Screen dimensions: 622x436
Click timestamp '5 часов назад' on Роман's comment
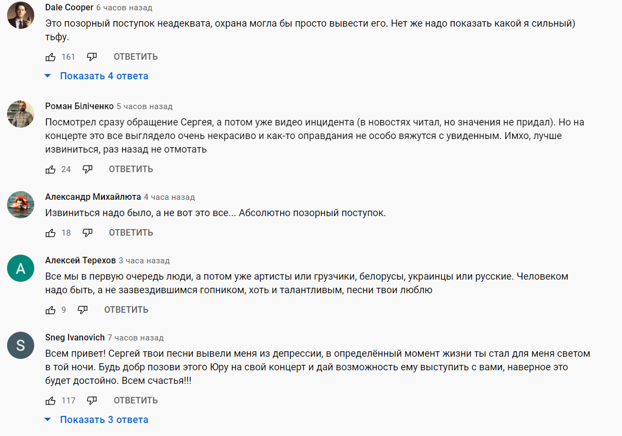click(x=144, y=106)
